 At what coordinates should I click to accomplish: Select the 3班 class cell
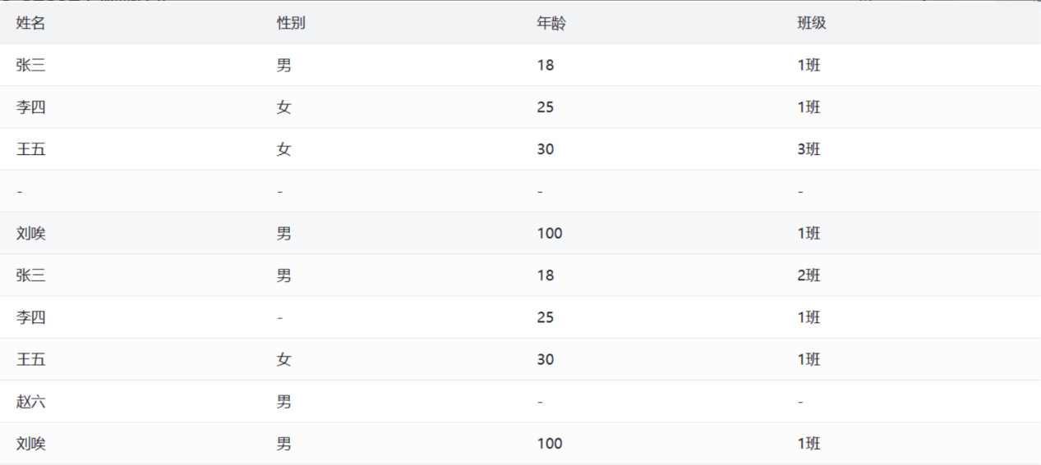(808, 149)
